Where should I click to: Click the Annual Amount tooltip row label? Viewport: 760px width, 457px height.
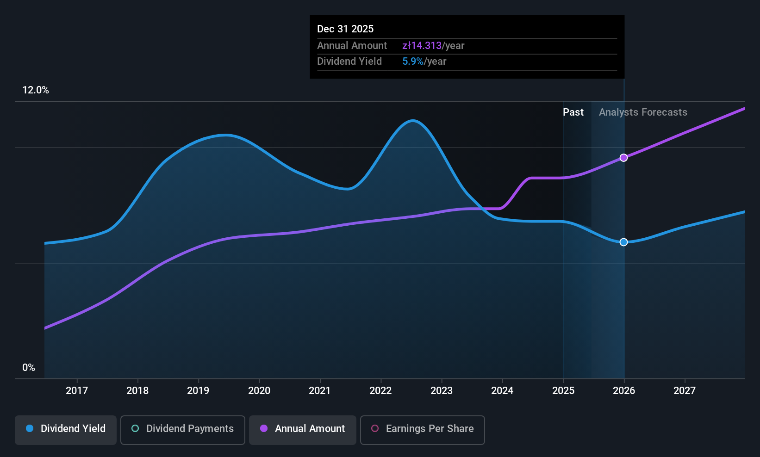352,45
